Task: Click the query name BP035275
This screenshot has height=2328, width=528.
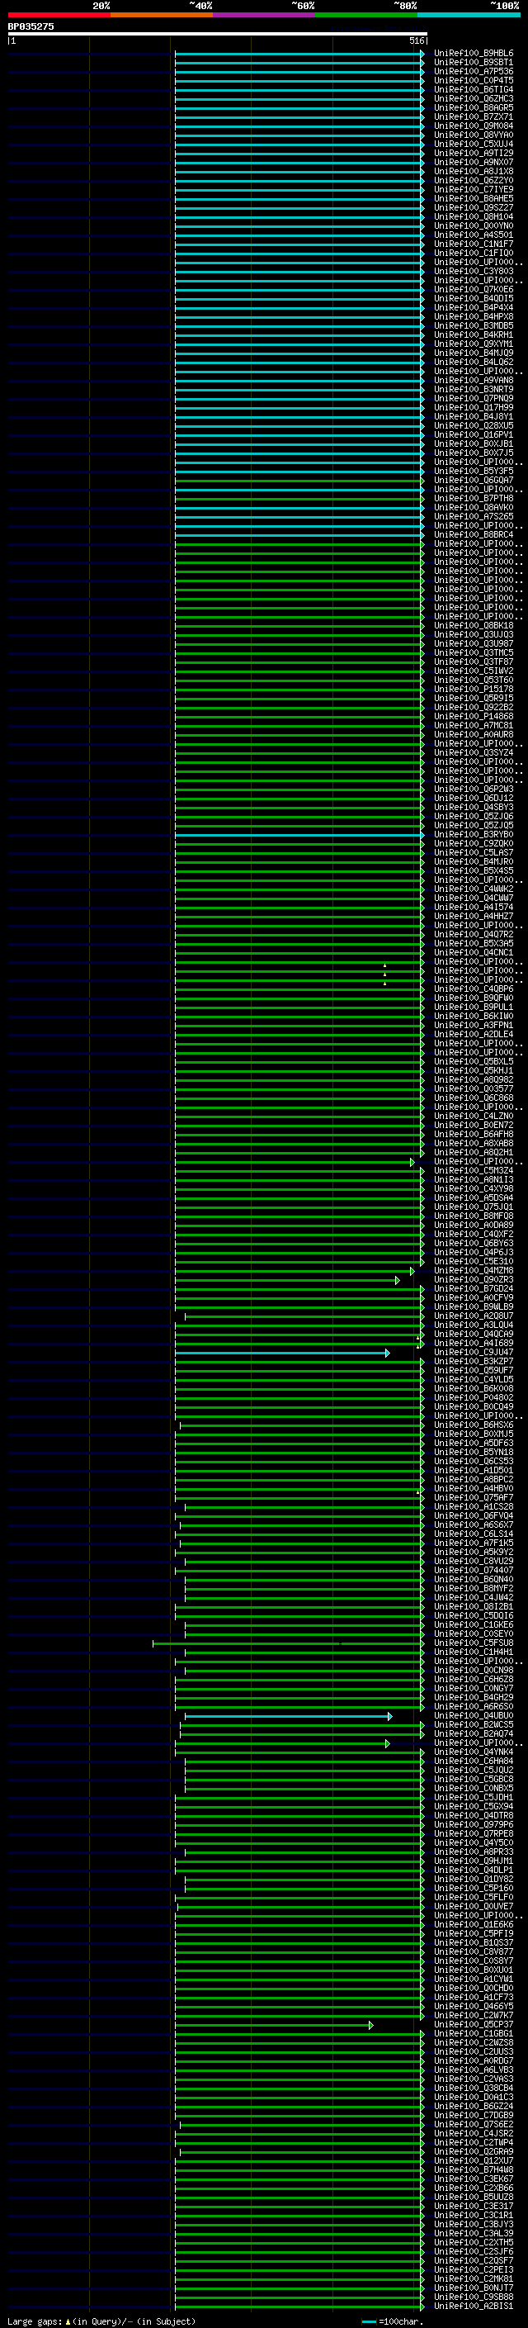Action: pyautogui.click(x=31, y=26)
